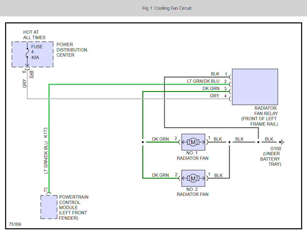307x232 pixels.
Task: Select the DK GRN label at relay pin 3
Action: click(211, 88)
